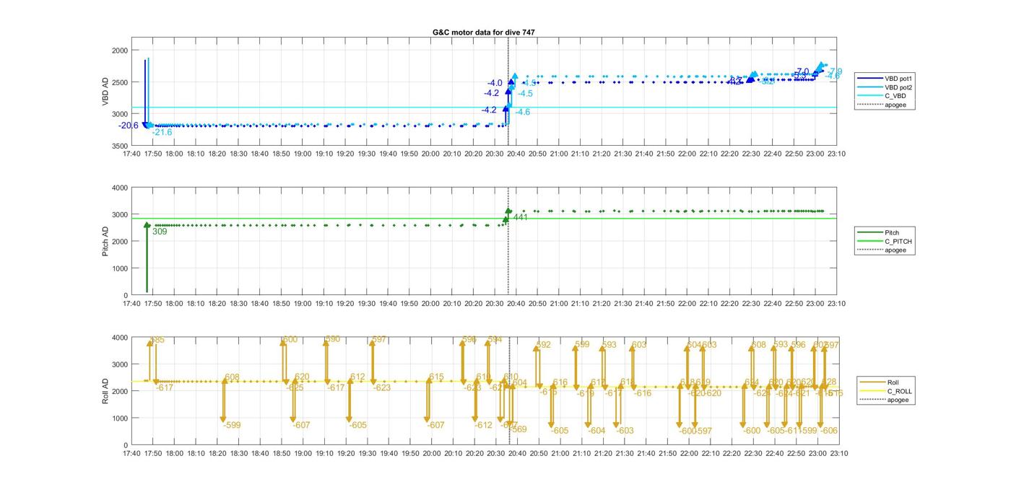1011x500 pixels.
Task: Click the "1000" tick on the Roll AD axis
Action: (120, 418)
